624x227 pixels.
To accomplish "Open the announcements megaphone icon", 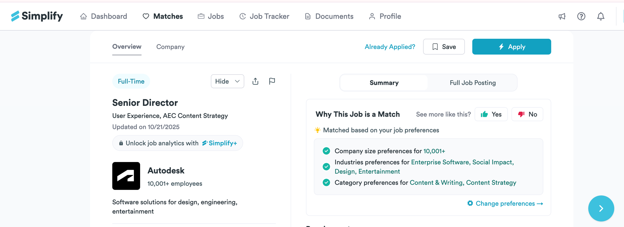I will point(562,16).
